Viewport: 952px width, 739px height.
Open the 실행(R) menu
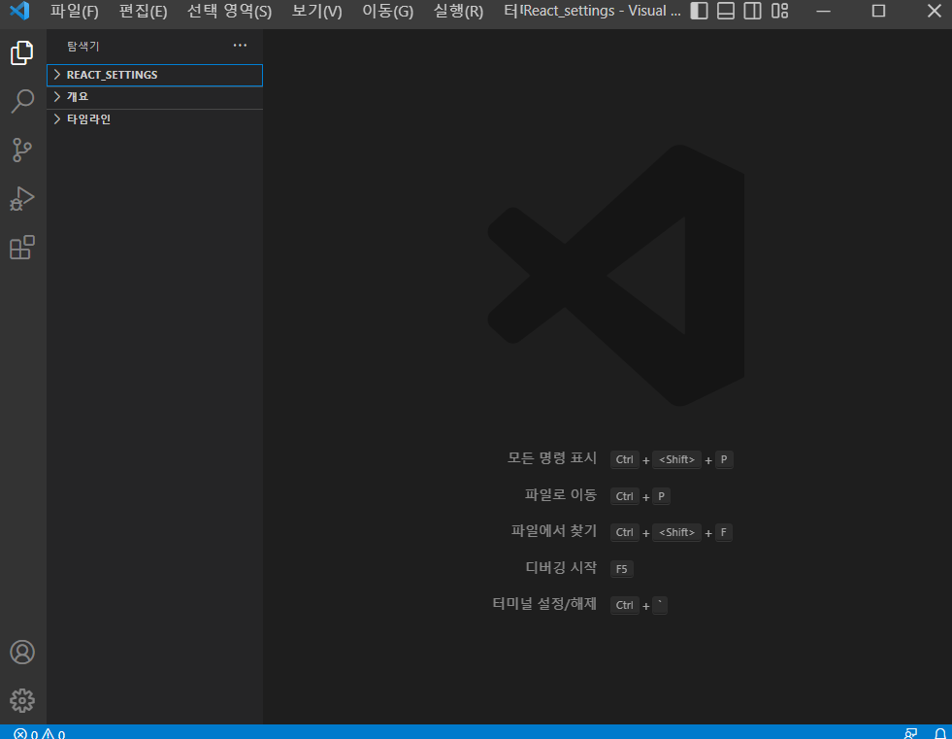(x=458, y=11)
